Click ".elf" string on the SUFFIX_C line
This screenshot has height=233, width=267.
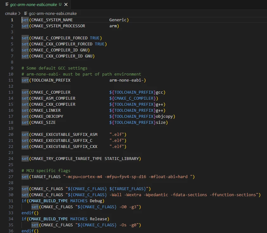(x=117, y=141)
